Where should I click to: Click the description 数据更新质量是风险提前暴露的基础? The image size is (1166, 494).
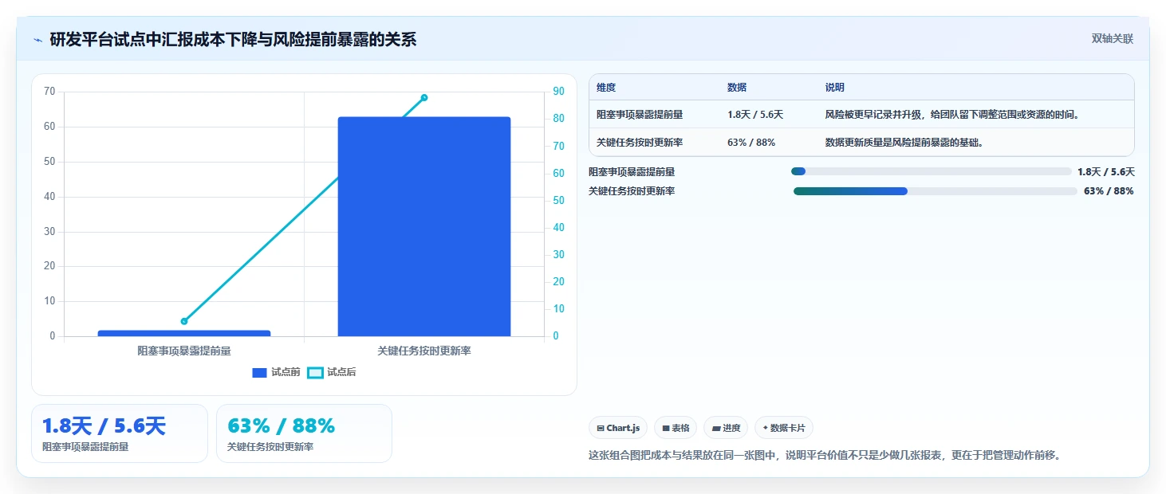pyautogui.click(x=904, y=143)
